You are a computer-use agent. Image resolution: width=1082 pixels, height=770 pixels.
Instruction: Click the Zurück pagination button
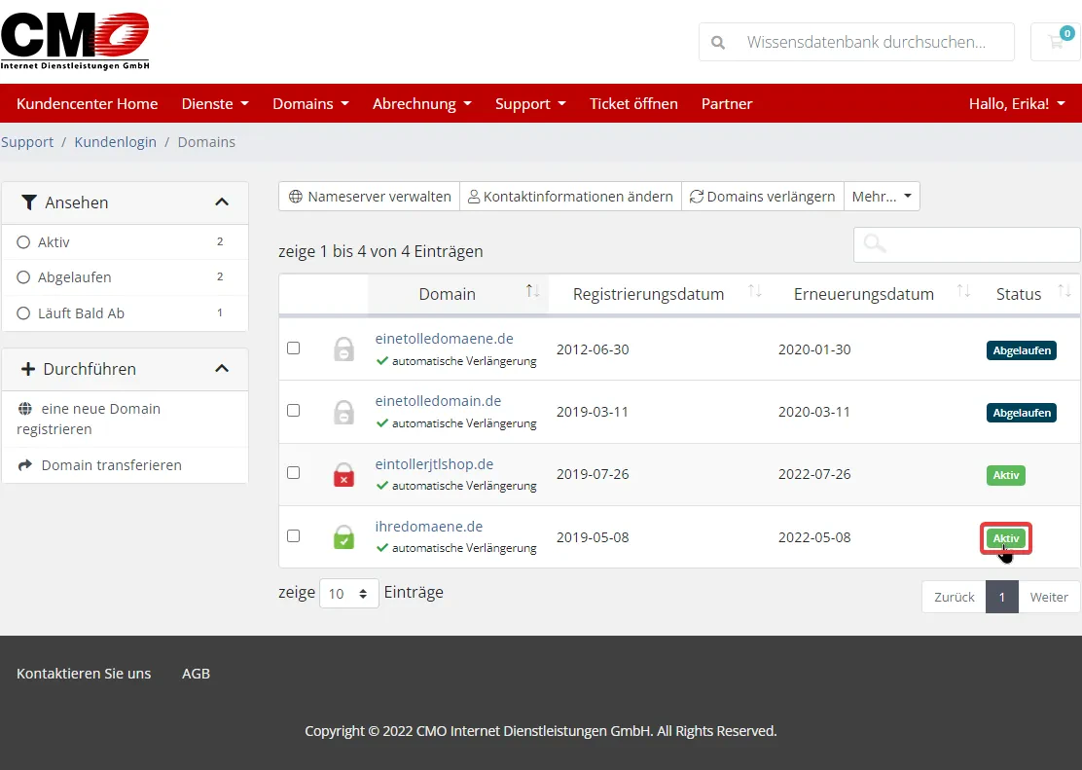click(x=955, y=597)
